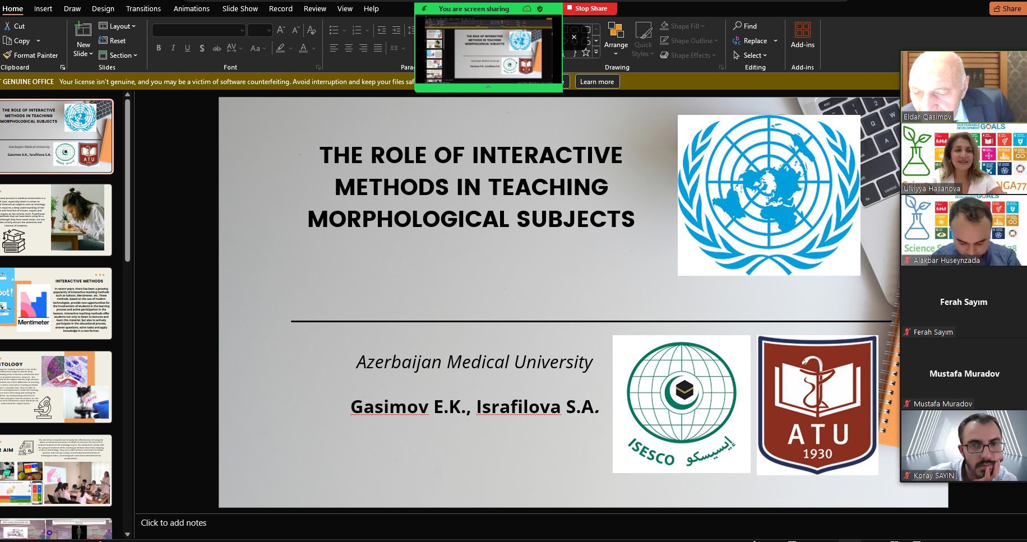Toggle Italic formatting
The height and width of the screenshot is (542, 1027).
coord(173,48)
